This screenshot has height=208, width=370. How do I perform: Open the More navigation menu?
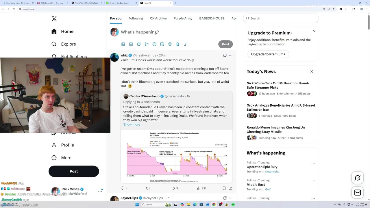[x=61, y=158]
